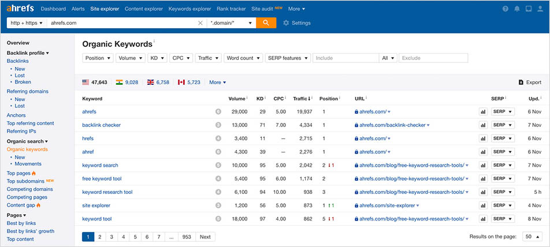Image resolution: width=550 pixels, height=247 pixels.
Task: Click the orange search button
Action: 266,23
